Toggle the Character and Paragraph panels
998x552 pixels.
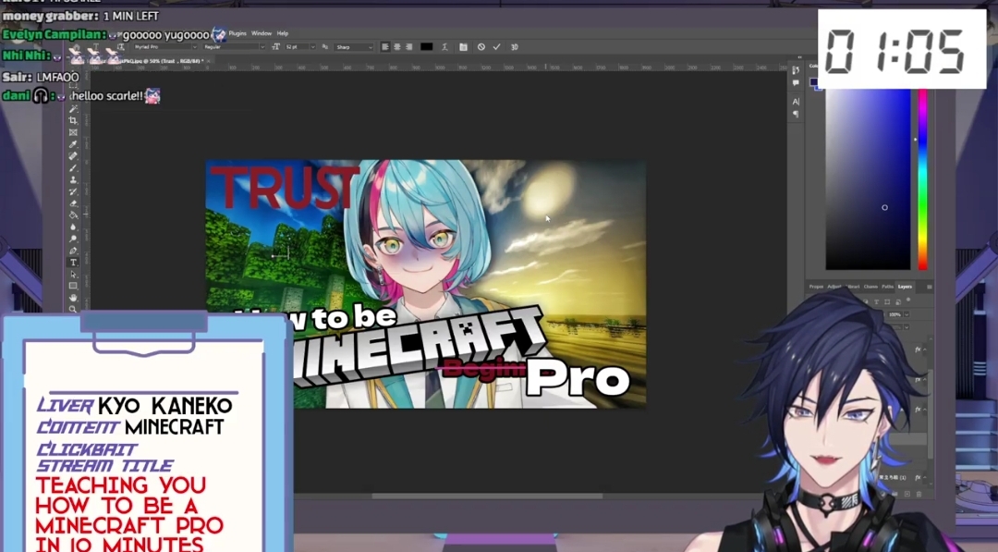tap(463, 47)
